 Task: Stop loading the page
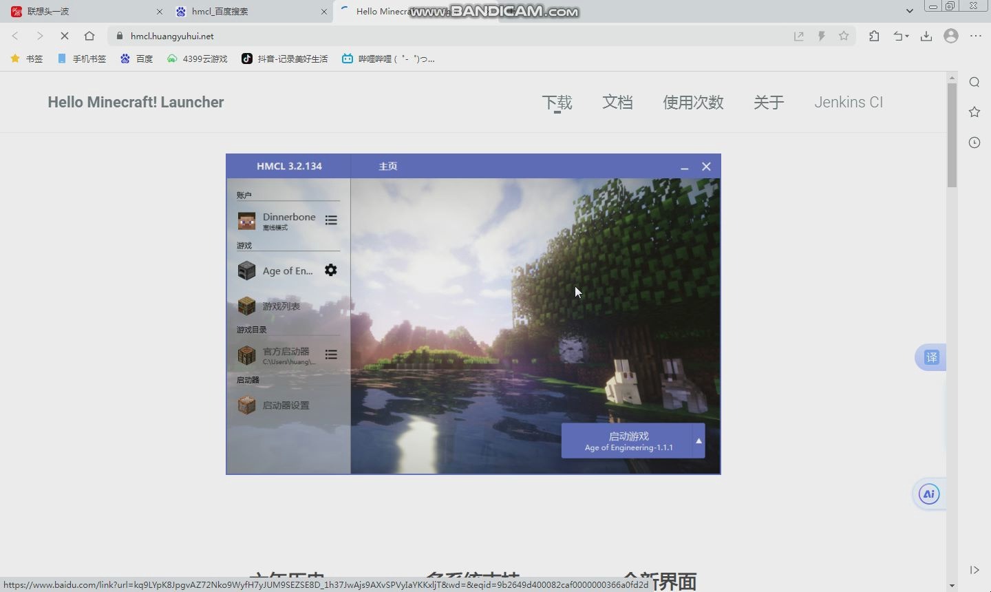tap(65, 36)
